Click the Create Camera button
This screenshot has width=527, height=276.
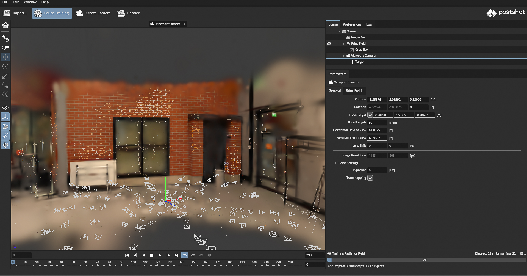pos(93,13)
